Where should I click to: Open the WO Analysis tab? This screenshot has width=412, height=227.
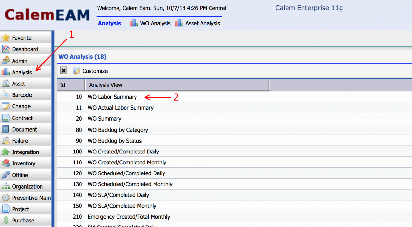(150, 23)
